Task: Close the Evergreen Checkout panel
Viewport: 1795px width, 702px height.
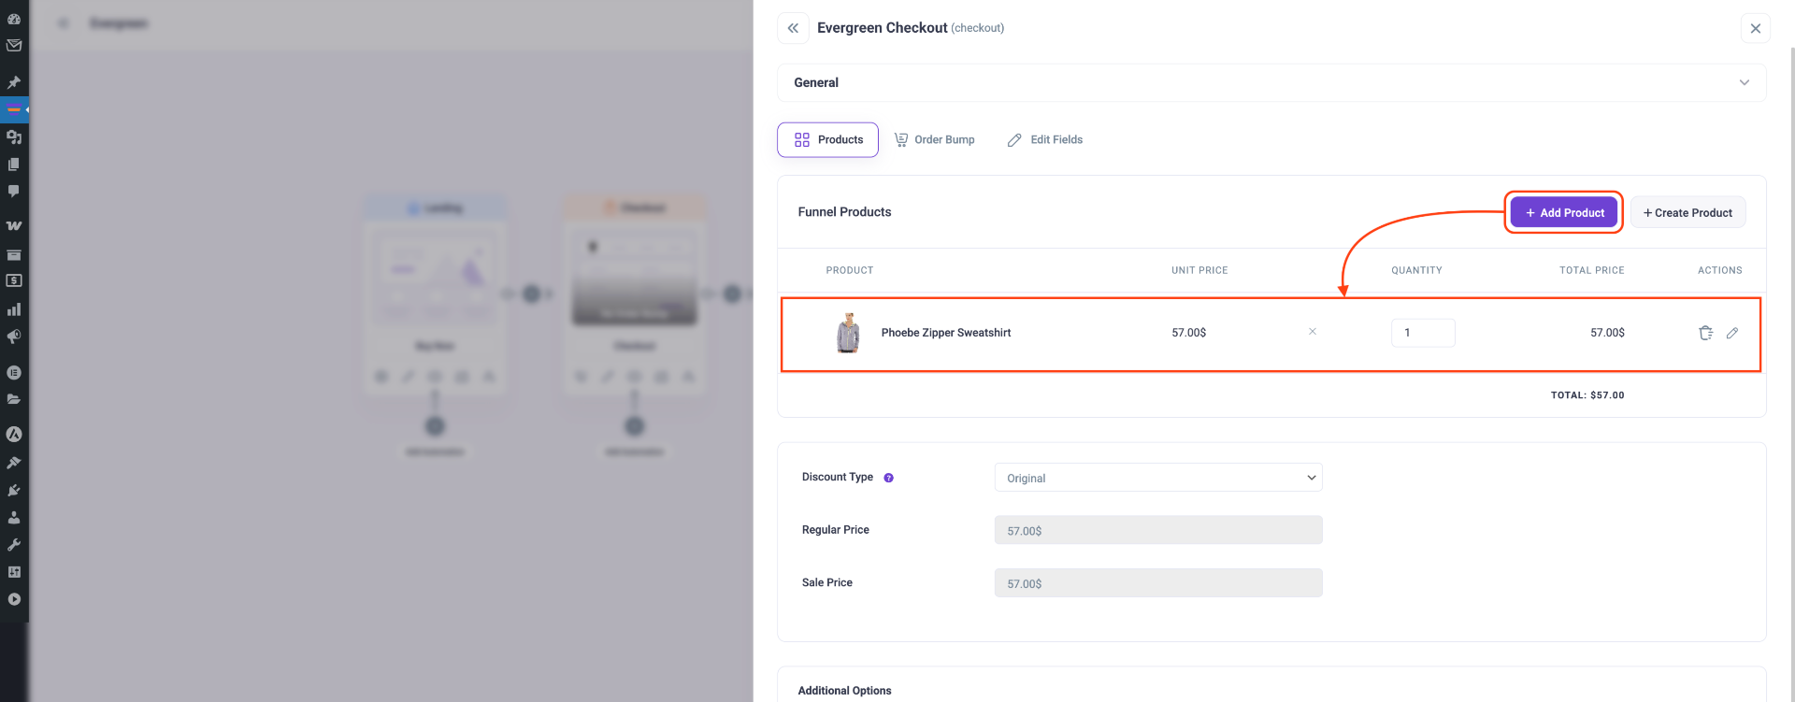Action: click(x=1756, y=28)
